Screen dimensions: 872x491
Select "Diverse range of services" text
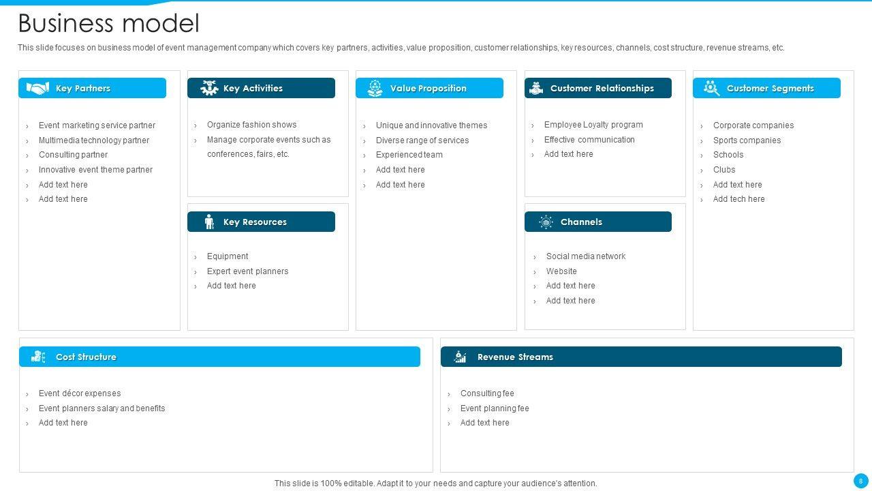422,140
